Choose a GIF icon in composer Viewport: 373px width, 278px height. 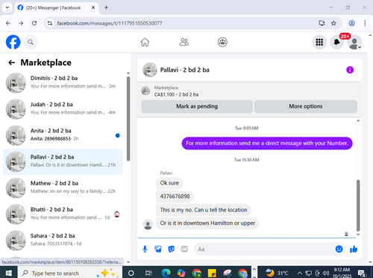pyautogui.click(x=184, y=249)
